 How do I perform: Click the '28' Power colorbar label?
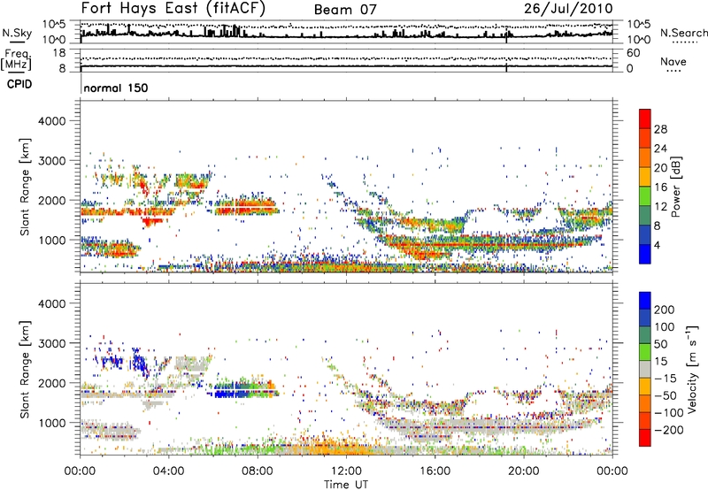(x=660, y=129)
